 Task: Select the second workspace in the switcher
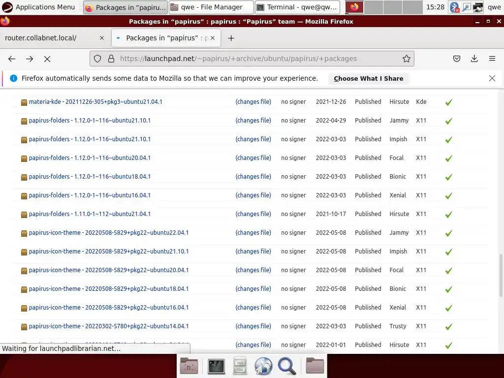click(374, 7)
